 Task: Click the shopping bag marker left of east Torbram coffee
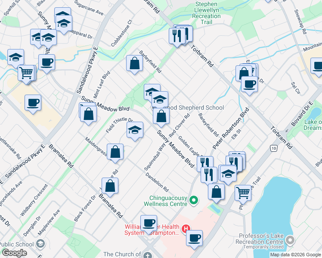click(243, 73)
